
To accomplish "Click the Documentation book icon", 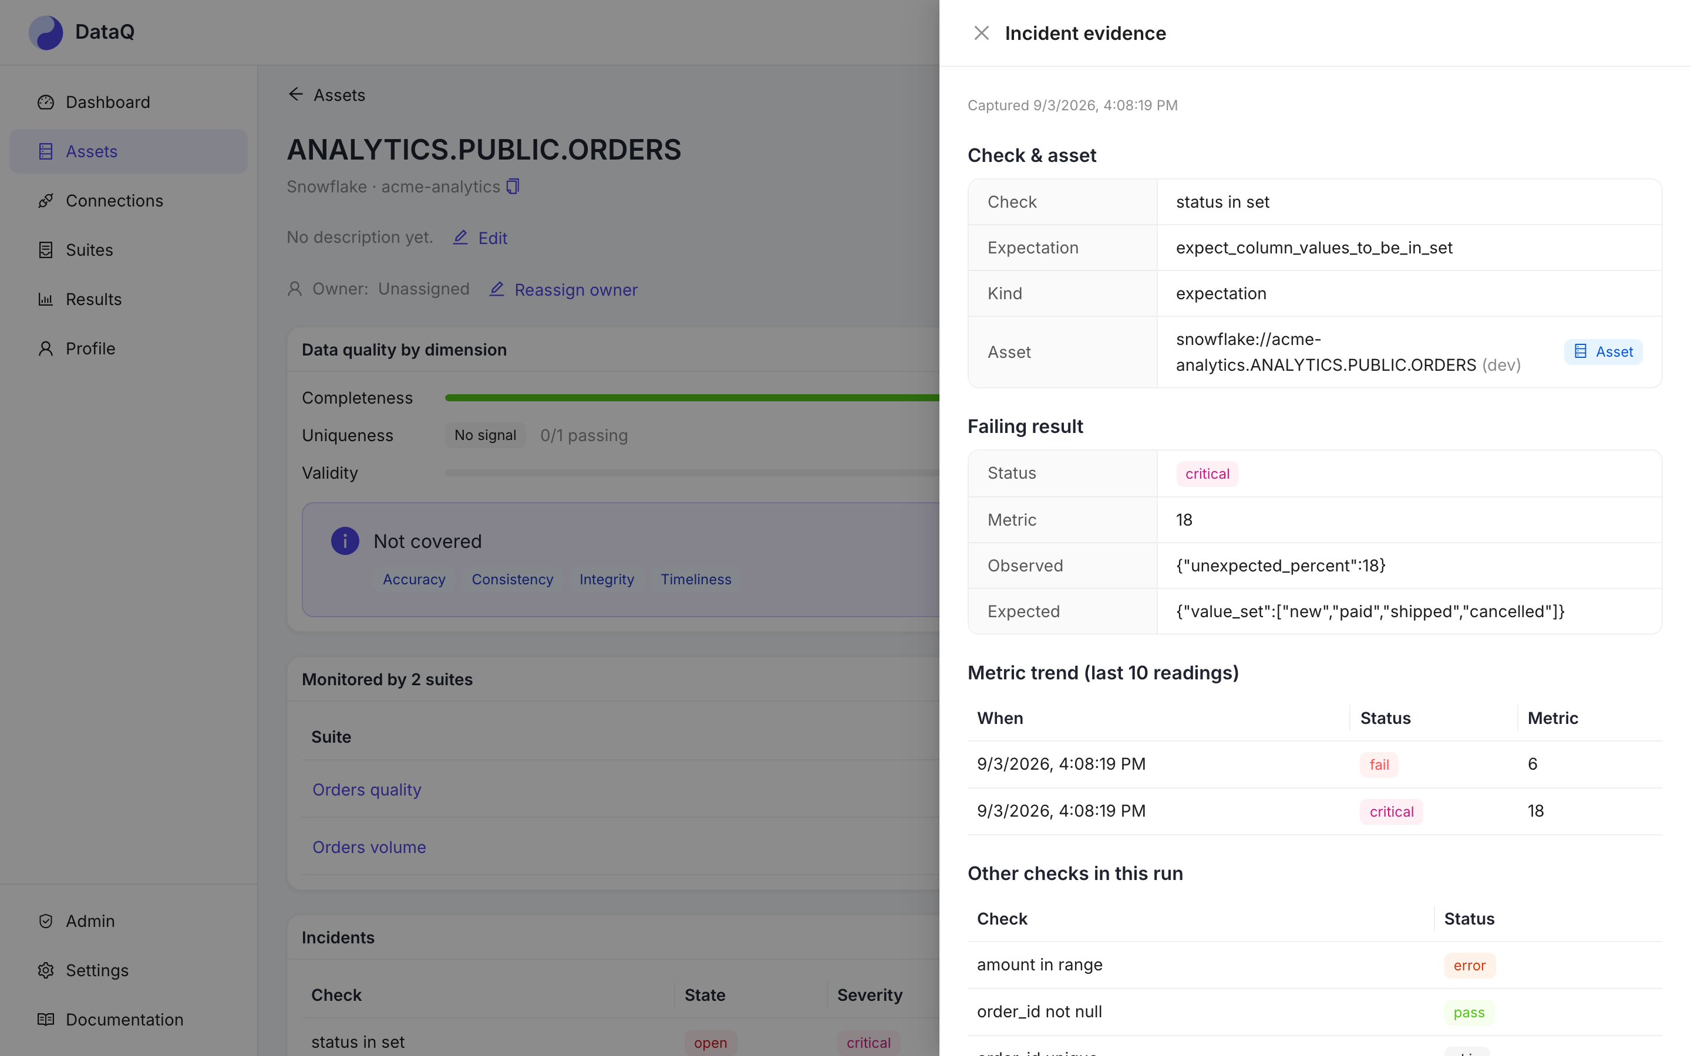I will point(45,1020).
